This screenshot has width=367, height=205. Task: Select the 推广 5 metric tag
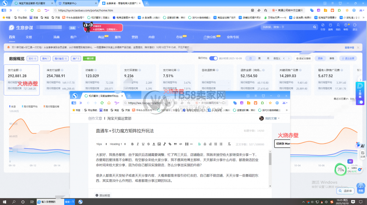[x=76, y=58]
